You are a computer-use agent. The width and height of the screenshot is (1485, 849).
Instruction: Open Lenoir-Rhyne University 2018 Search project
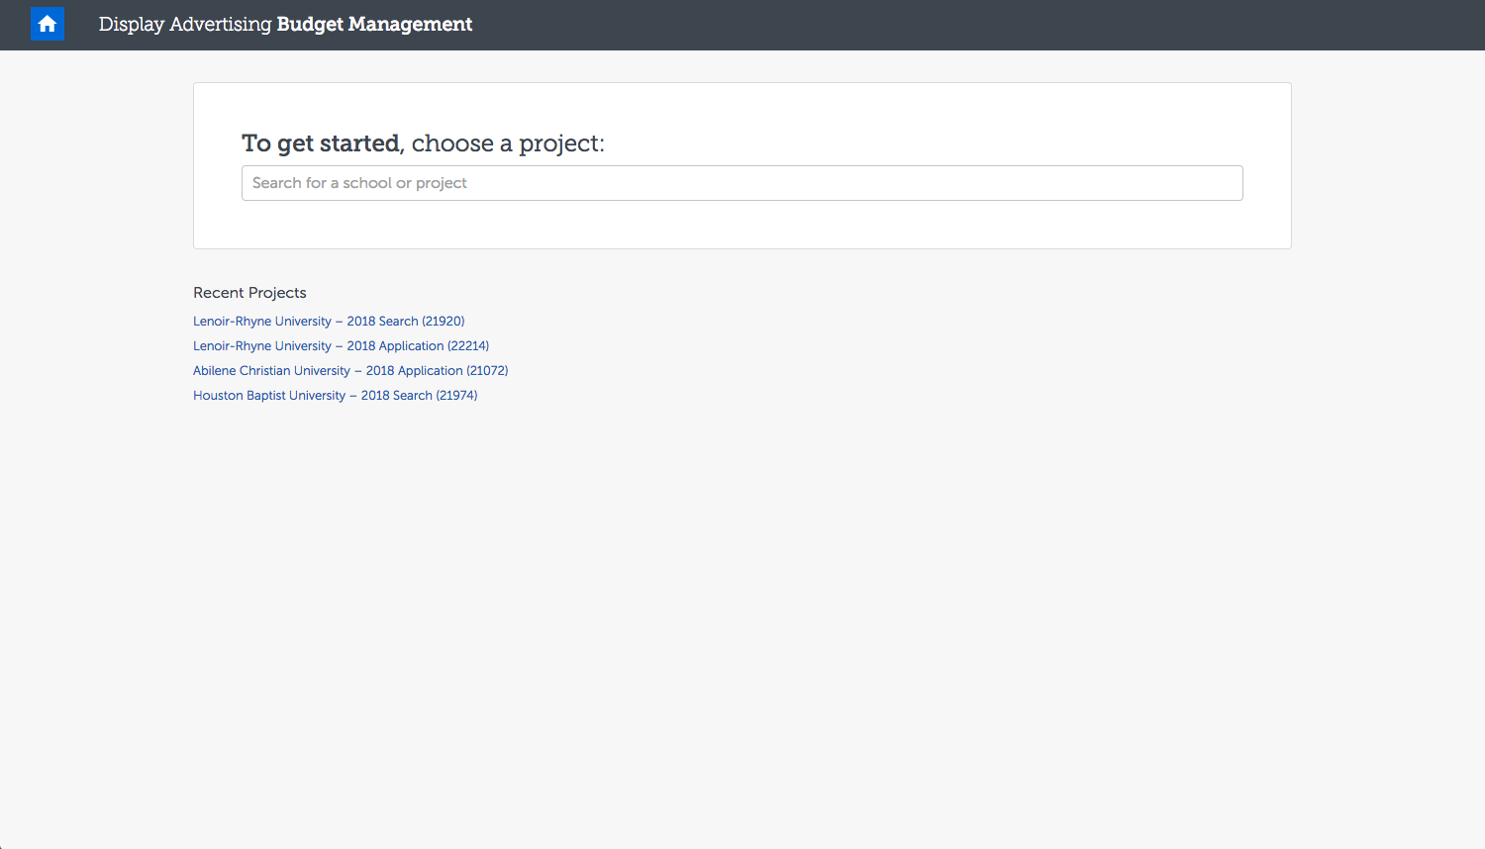(x=329, y=321)
